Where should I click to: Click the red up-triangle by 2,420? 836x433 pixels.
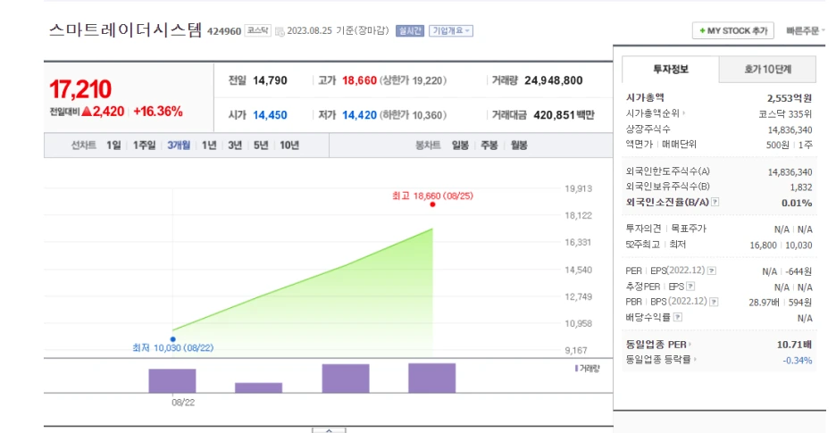point(87,112)
